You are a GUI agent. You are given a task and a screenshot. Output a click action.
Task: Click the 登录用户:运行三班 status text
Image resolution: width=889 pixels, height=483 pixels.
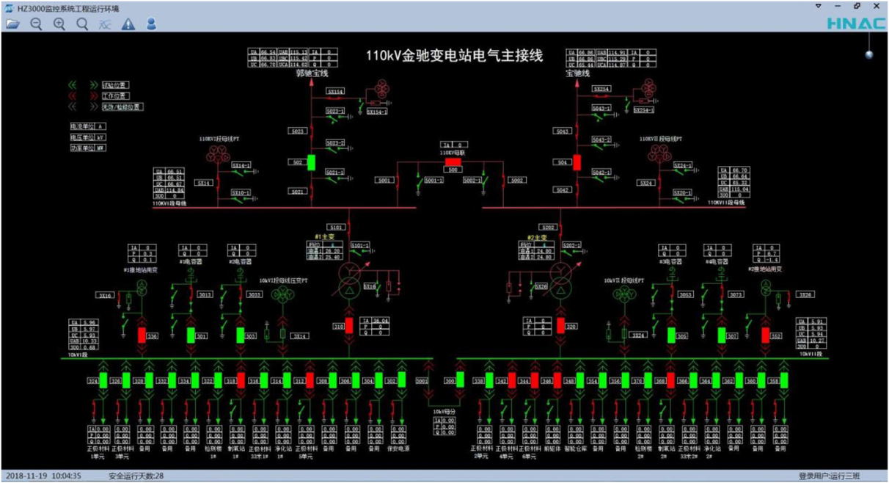pos(830,476)
